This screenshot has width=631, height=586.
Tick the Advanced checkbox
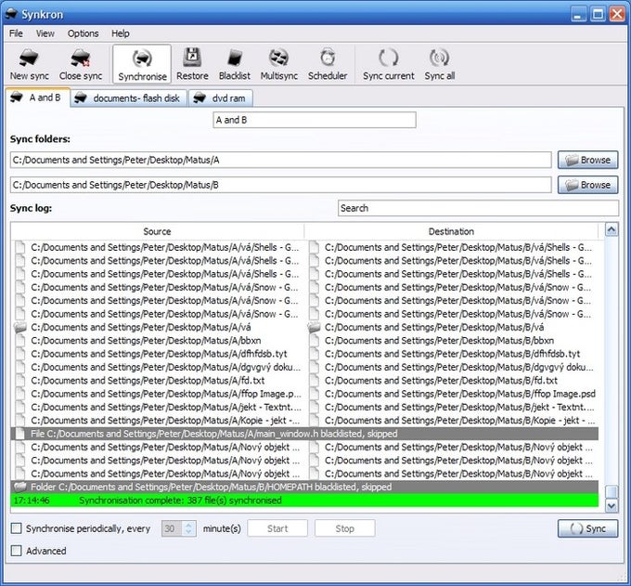pos(16,551)
